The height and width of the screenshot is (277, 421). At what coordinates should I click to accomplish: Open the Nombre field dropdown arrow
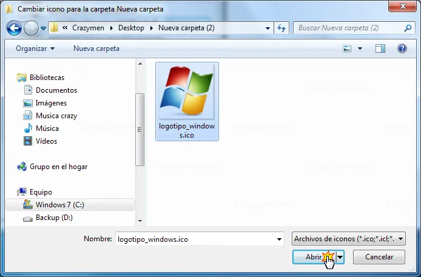point(279,239)
